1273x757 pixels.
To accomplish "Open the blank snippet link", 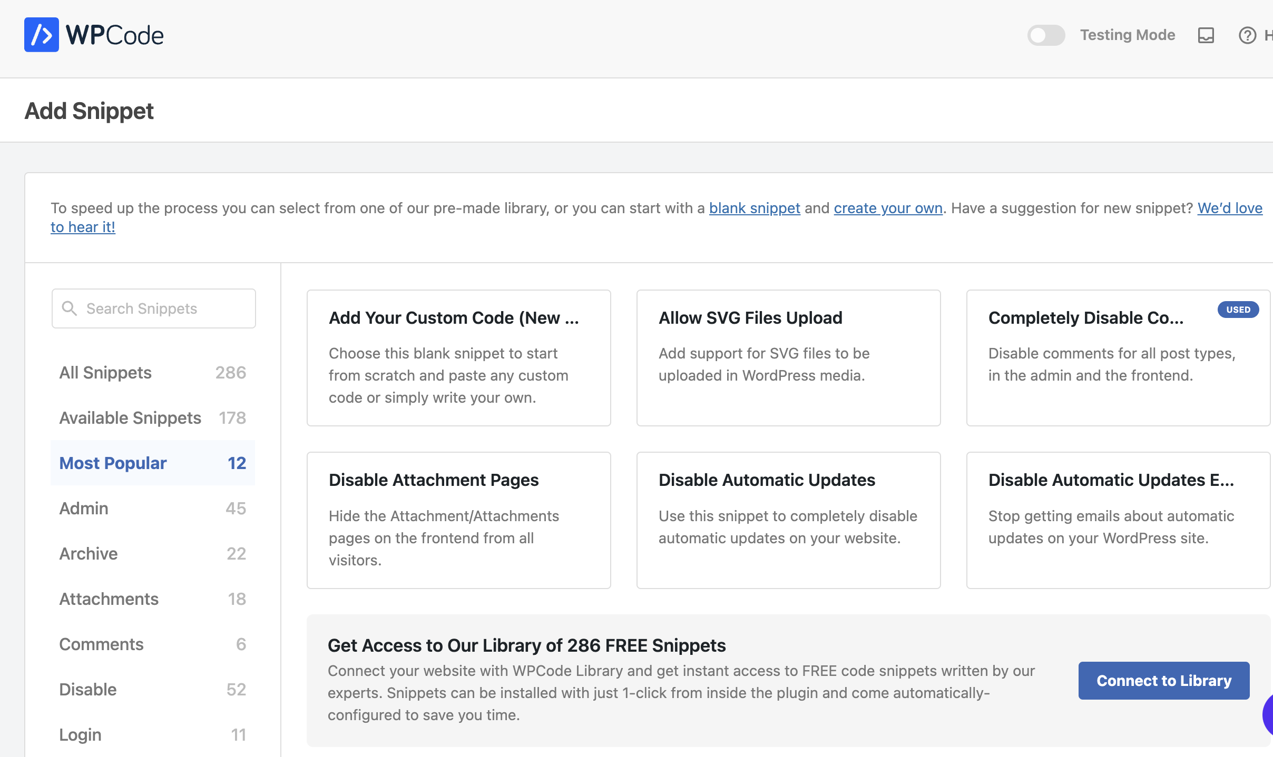I will (755, 208).
